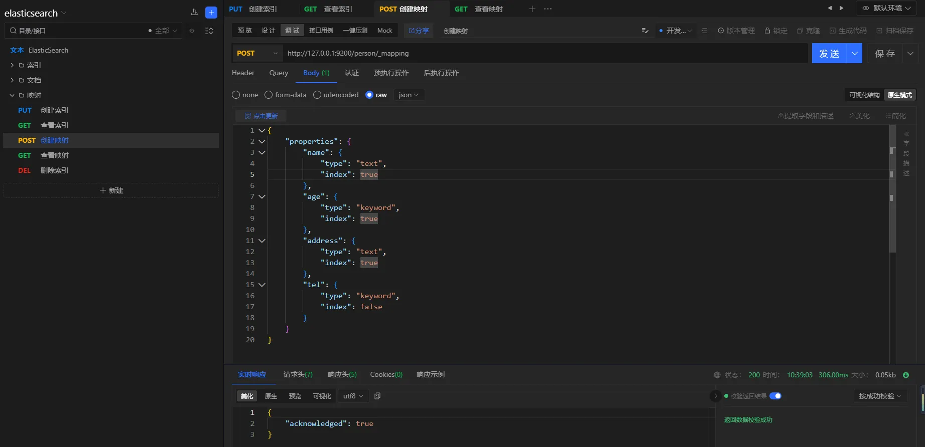Copy response using the copy icon

click(x=377, y=396)
